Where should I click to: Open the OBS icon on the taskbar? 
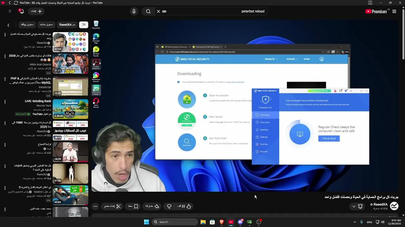coord(259,222)
